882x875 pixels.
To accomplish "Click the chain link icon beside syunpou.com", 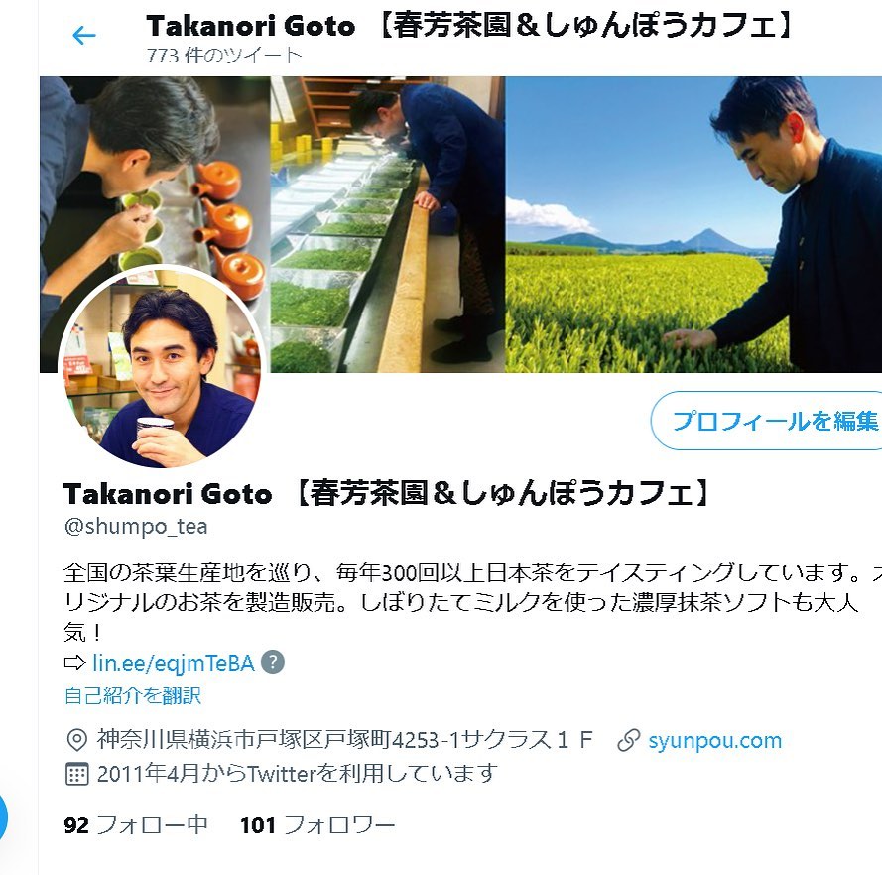I will pos(628,740).
